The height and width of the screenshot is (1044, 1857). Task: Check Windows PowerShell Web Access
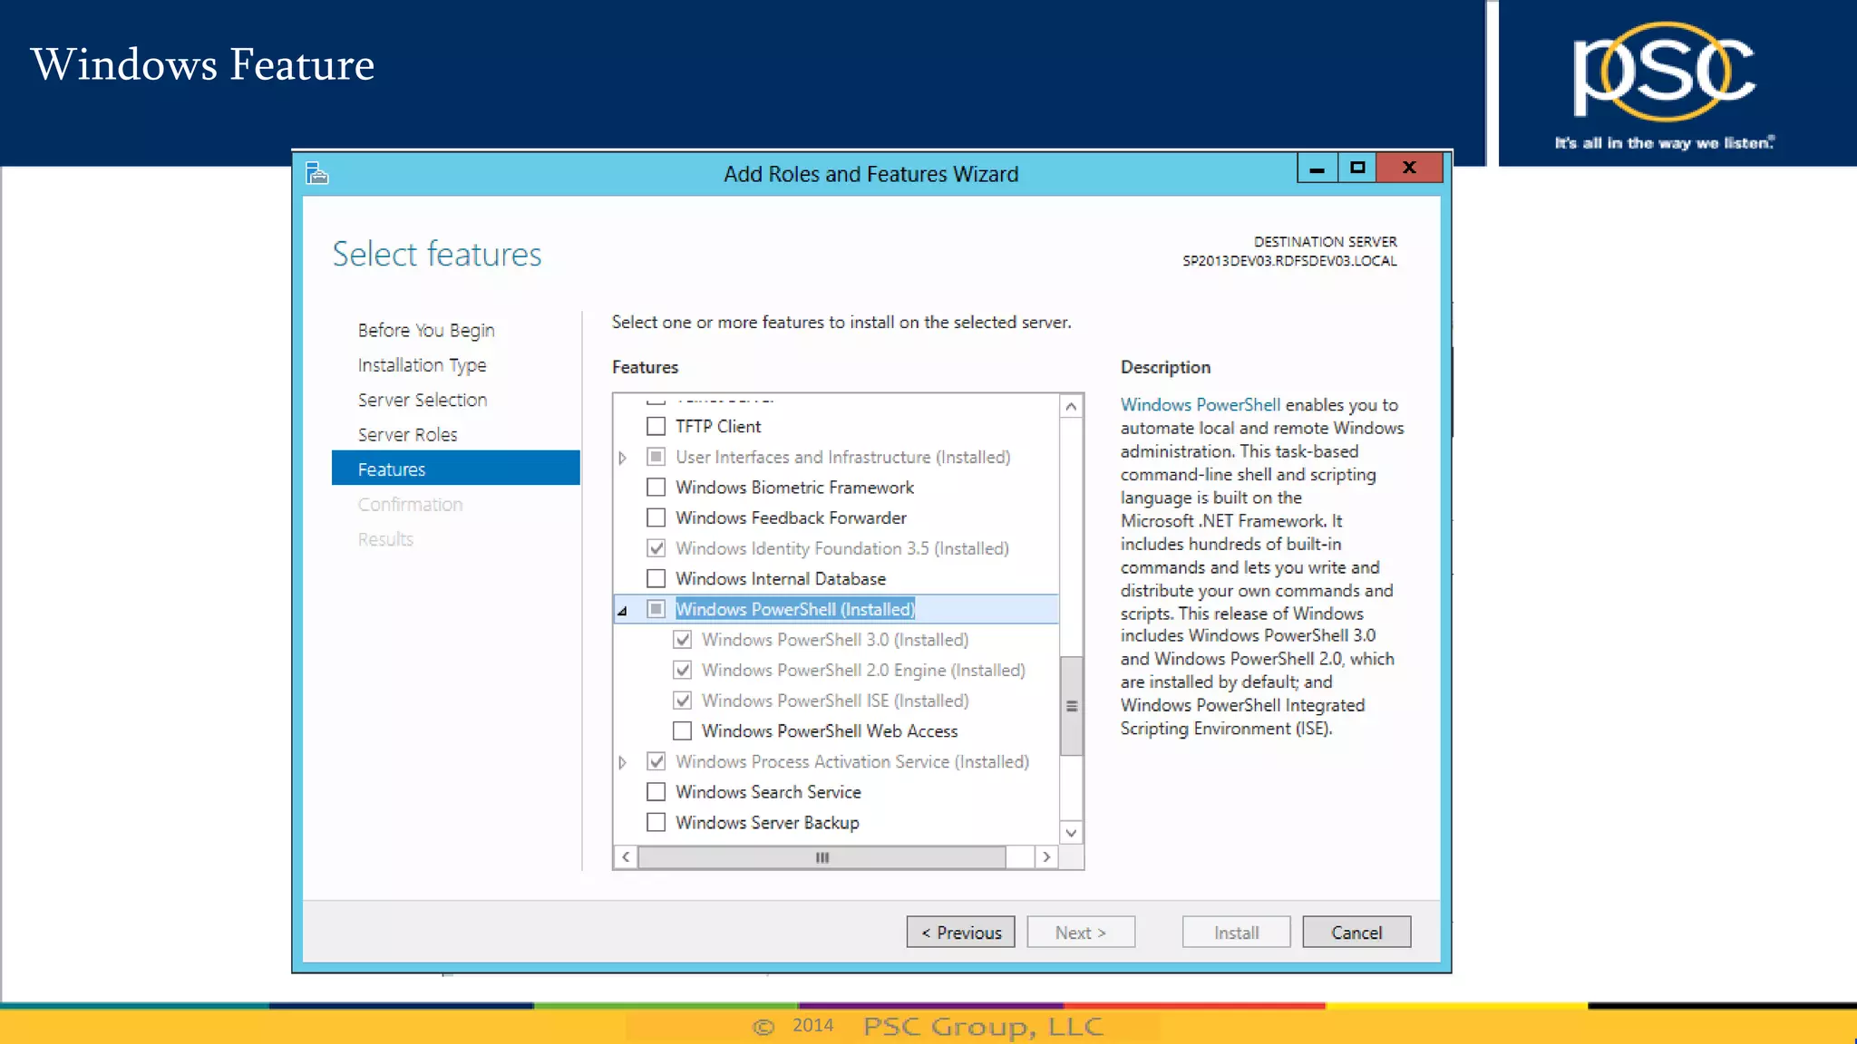tap(683, 730)
